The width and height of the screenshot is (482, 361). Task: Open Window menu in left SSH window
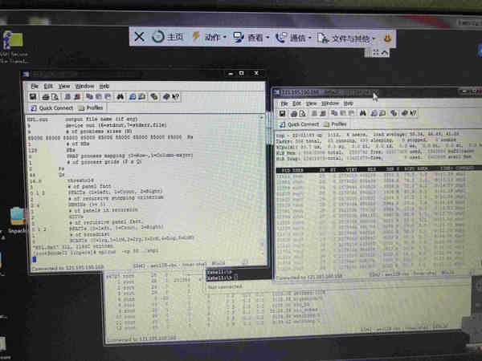click(84, 87)
